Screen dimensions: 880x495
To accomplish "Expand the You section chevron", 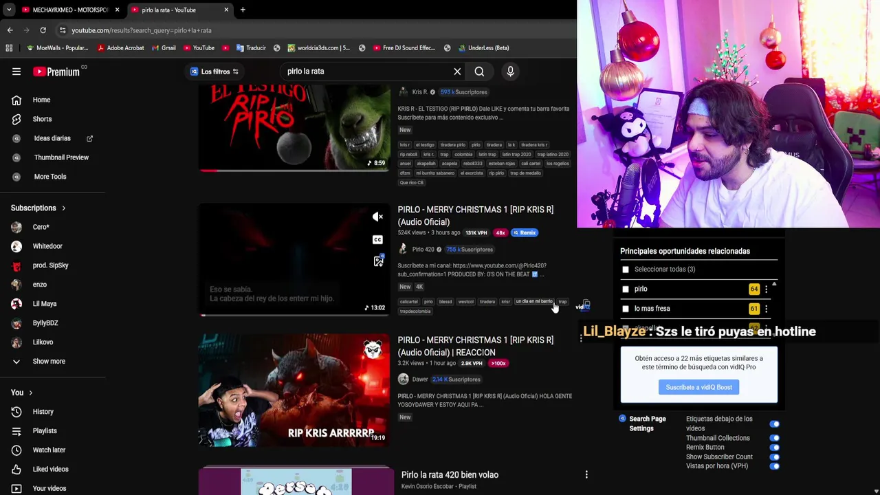I will coord(30,393).
